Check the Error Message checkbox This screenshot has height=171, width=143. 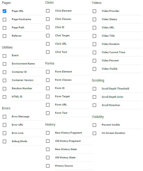coord(4,117)
